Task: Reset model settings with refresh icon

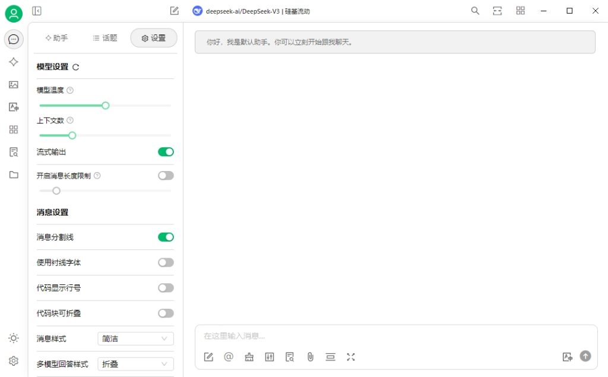Action: tap(76, 67)
